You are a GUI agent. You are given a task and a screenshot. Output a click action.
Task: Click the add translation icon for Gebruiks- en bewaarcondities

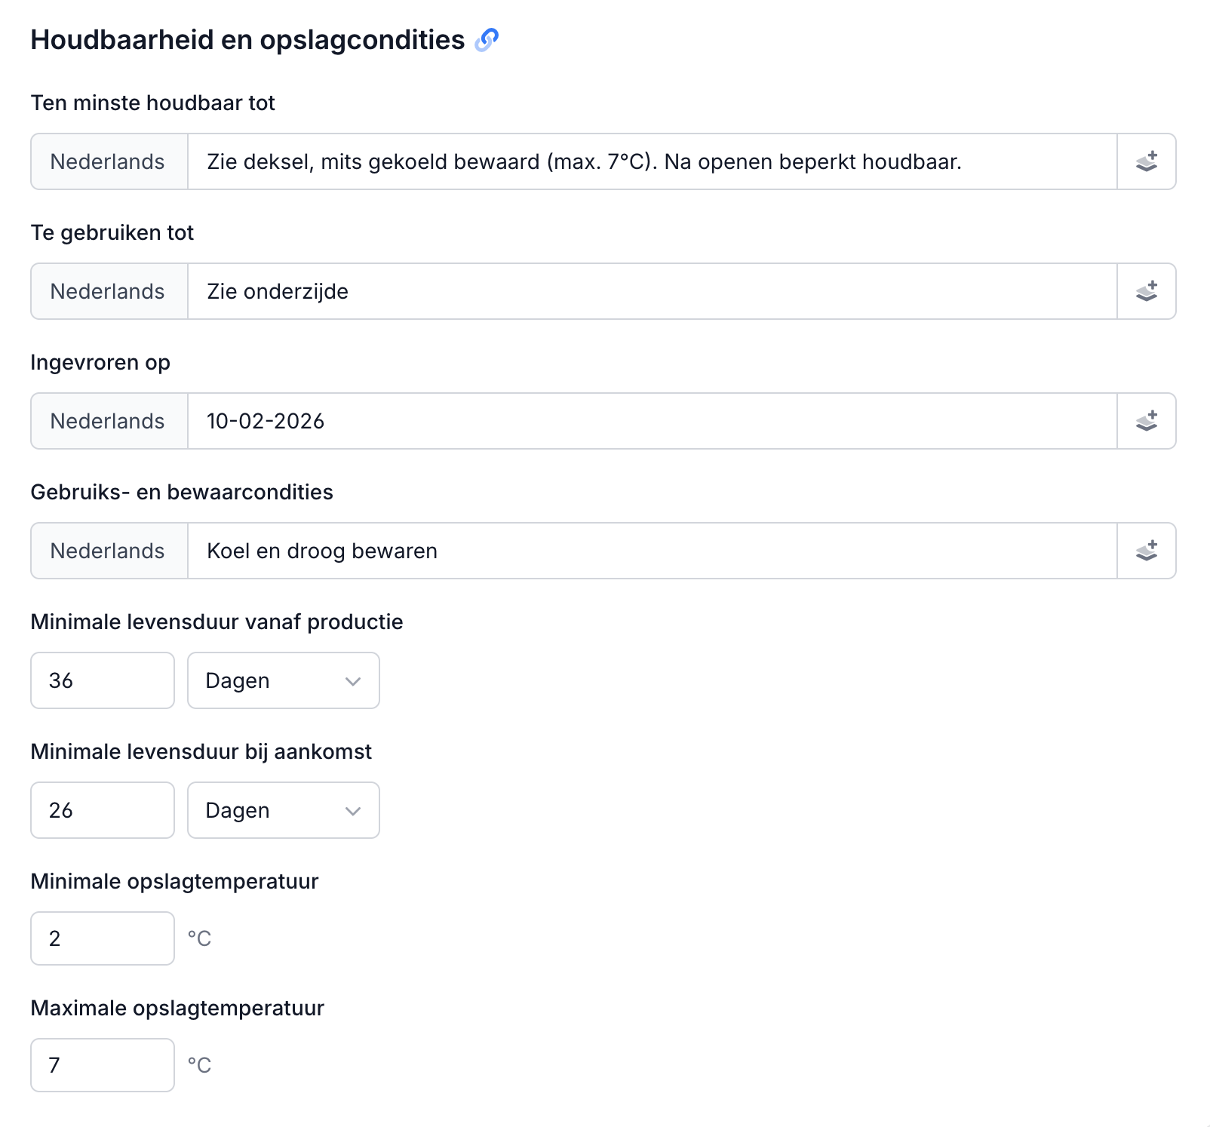[x=1146, y=551]
